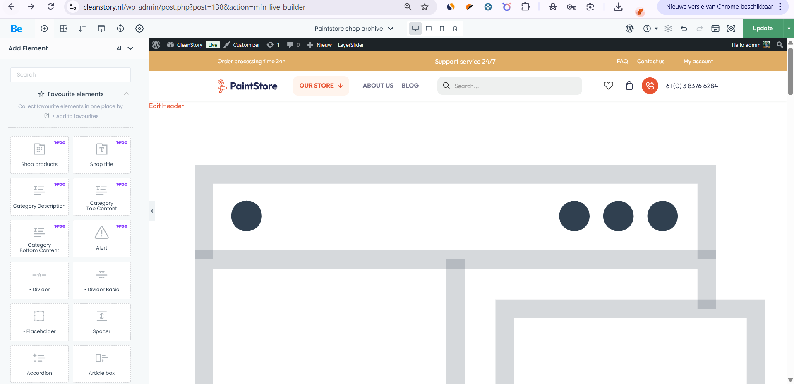Click the element Search input field
This screenshot has height=384, width=794.
(70, 75)
